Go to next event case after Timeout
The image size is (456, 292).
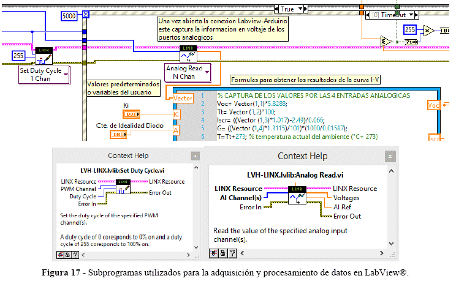click(x=416, y=15)
